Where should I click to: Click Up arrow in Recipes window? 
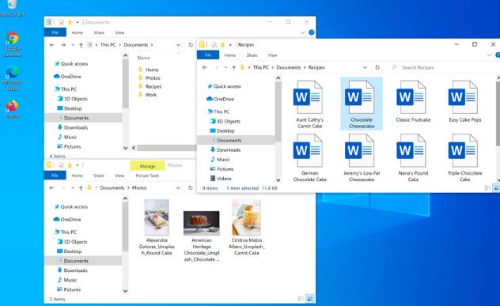(x=233, y=67)
